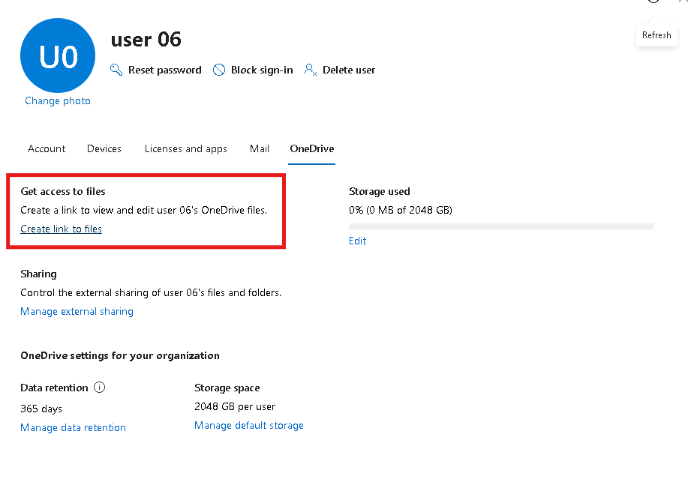
Task: Click the U0 user avatar circle
Action: tap(58, 55)
